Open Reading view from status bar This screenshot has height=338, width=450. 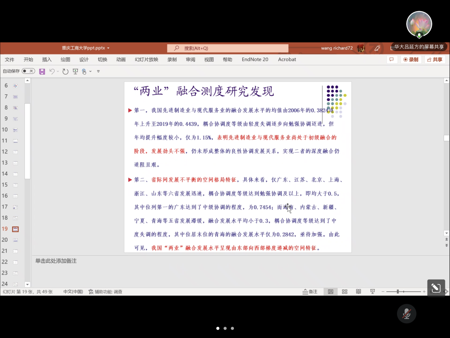359,292
